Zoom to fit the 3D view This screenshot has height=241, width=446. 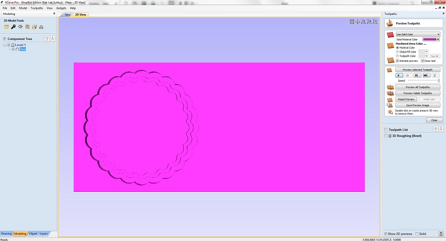352,22
